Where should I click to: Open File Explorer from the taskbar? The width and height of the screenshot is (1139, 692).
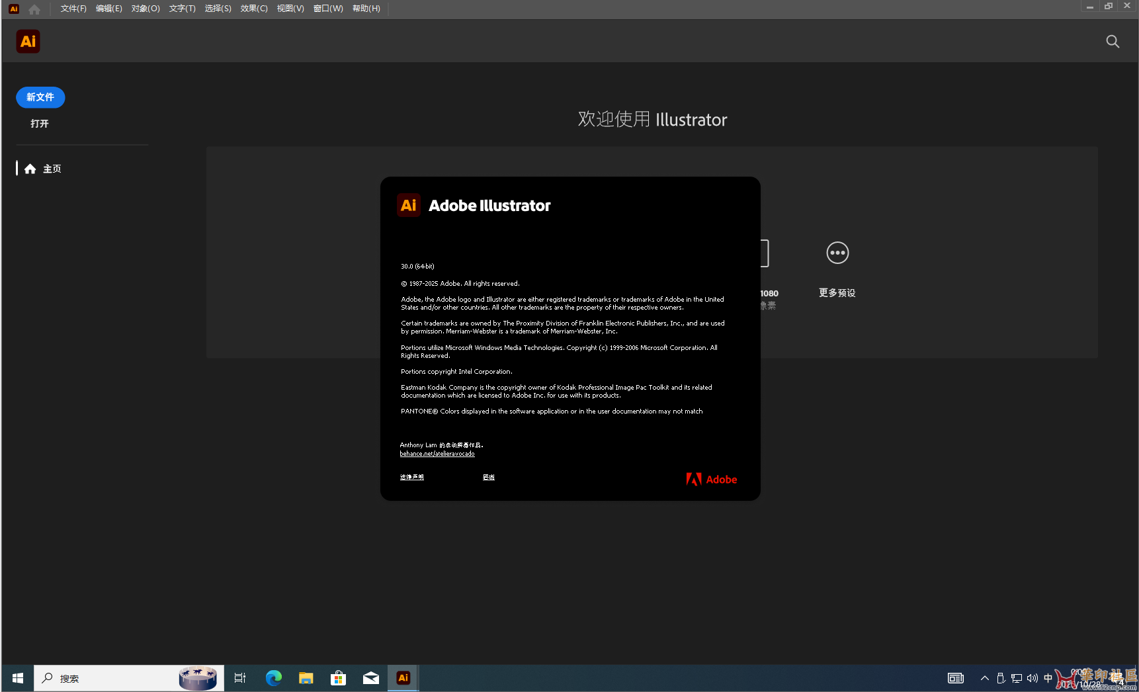306,678
